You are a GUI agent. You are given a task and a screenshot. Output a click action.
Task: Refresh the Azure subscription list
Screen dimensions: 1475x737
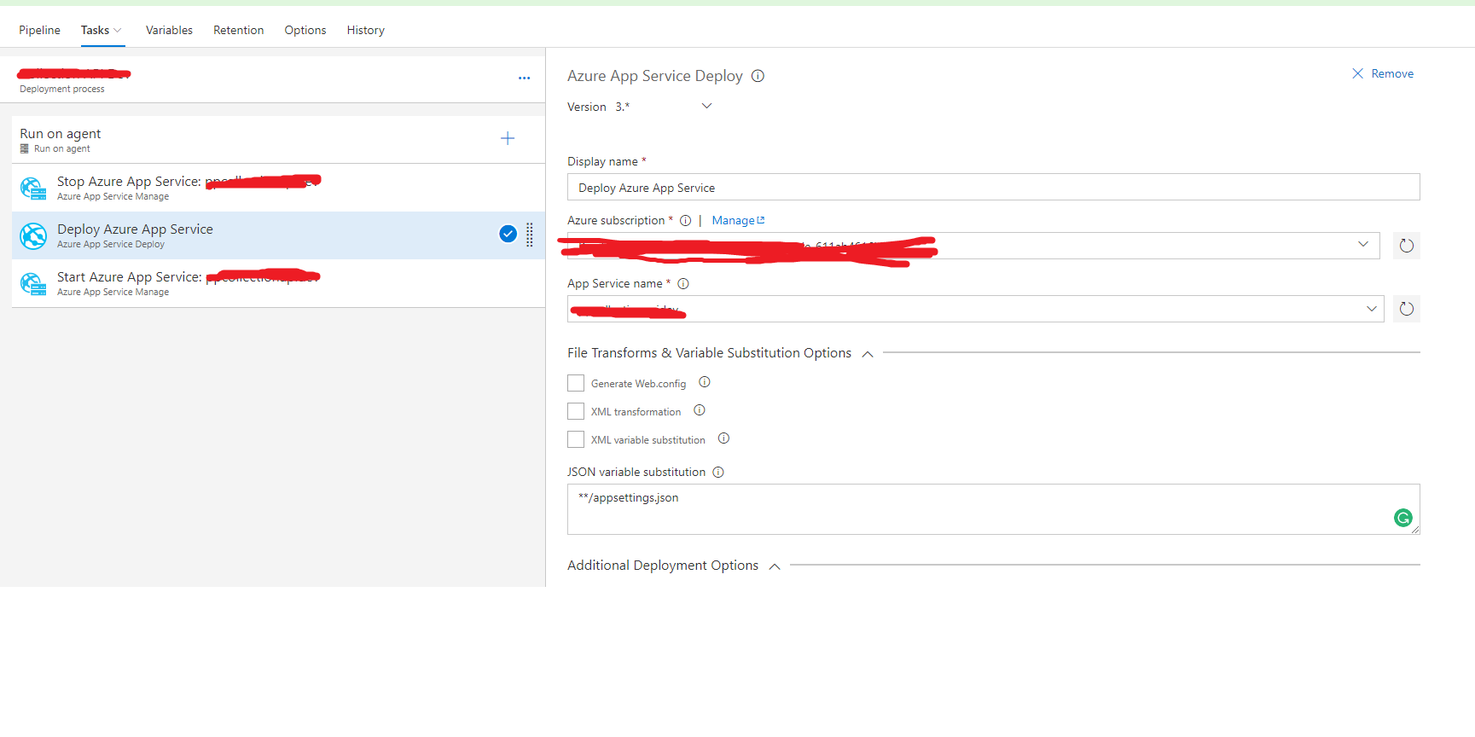coord(1407,246)
